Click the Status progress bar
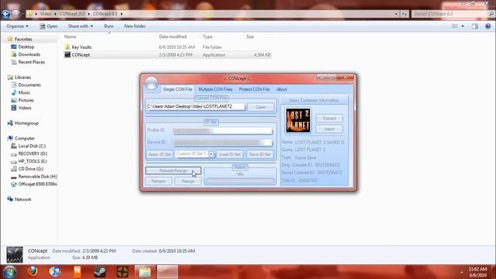Viewport: 496px width, 279px height. tap(240, 181)
